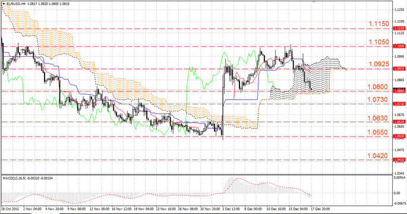Click the 9 Nov 08:00 time label
This screenshot has width=407, height=214.
(x=76, y=209)
